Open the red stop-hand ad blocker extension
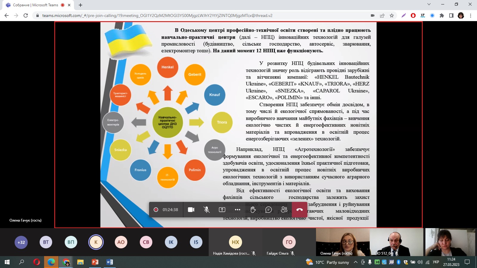The image size is (477, 268). [x=413, y=15]
